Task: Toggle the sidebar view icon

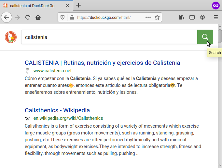Action: click(x=192, y=18)
